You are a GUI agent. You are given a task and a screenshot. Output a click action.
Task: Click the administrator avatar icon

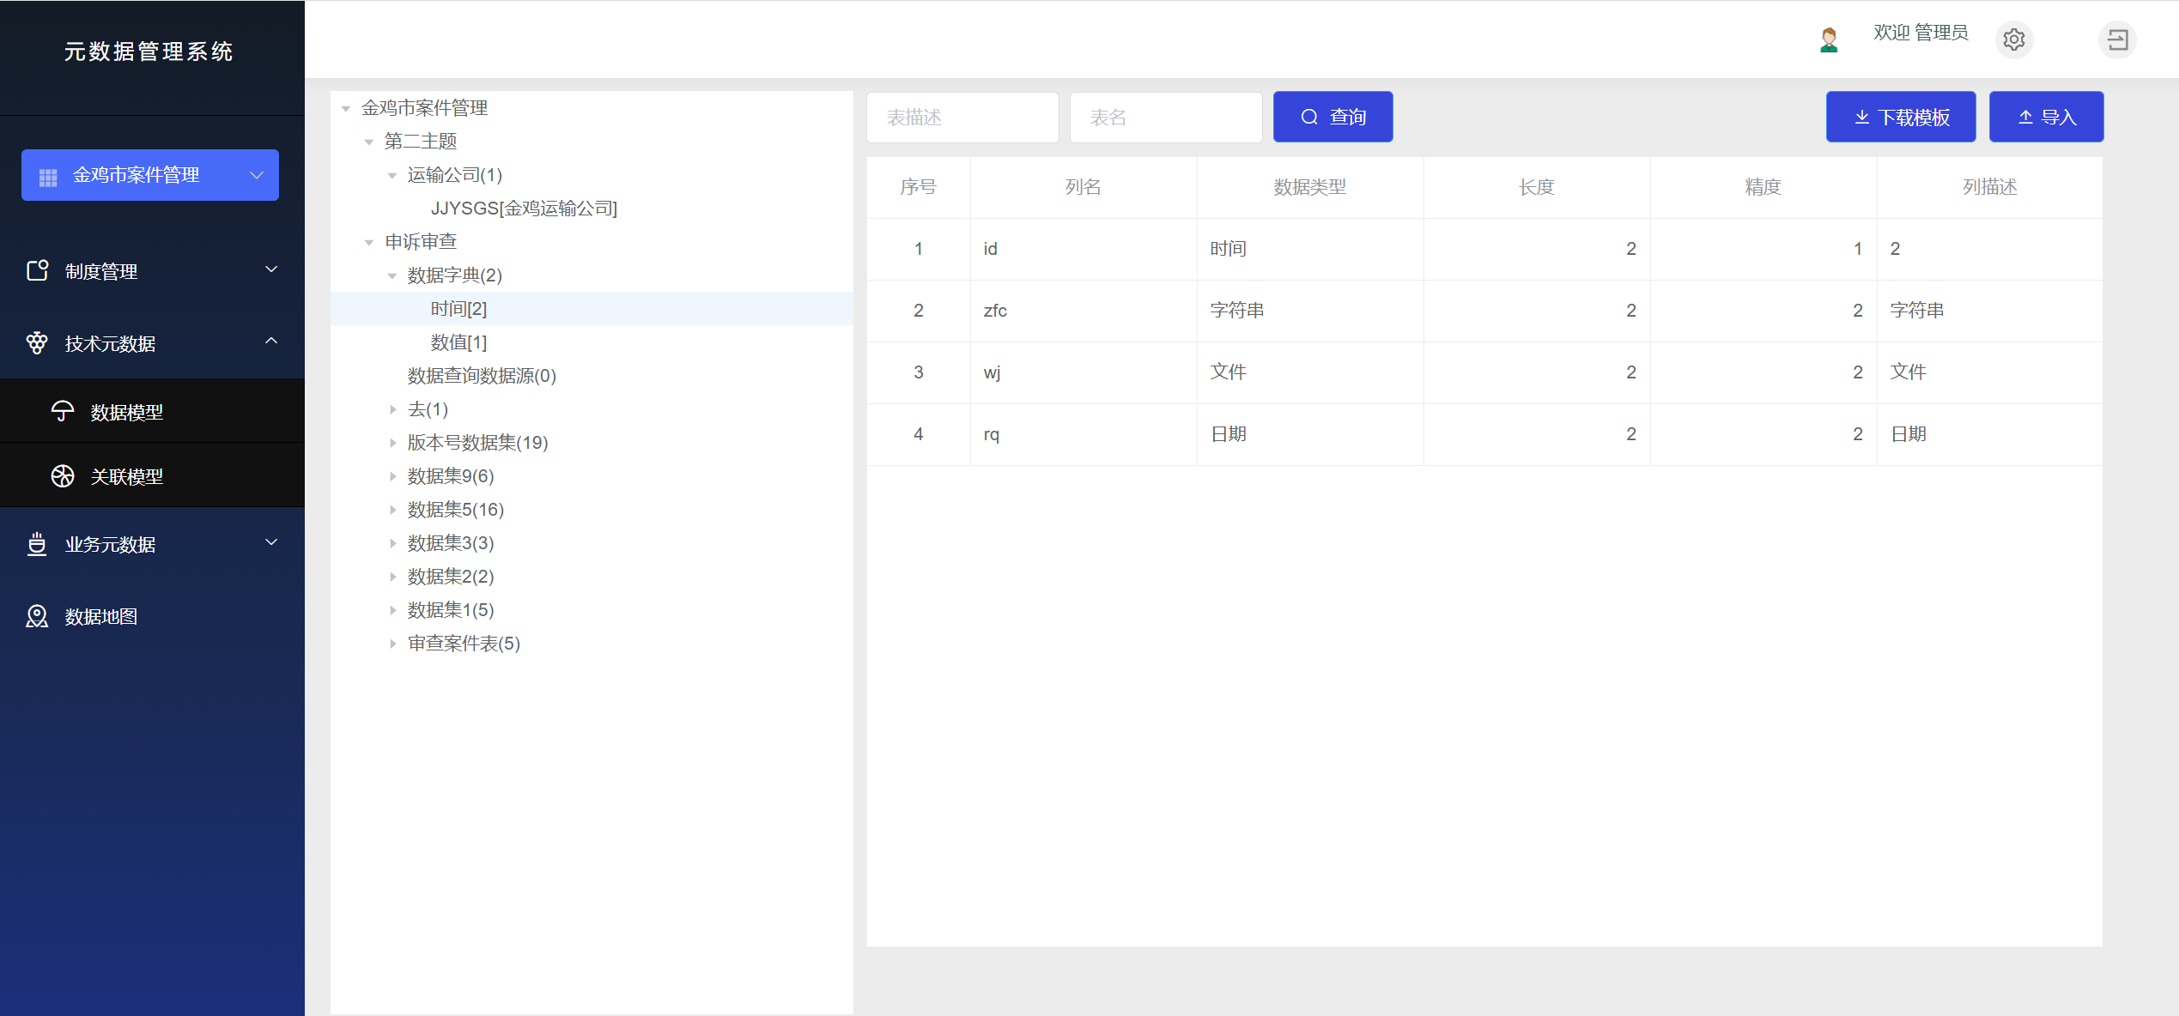click(x=1829, y=39)
